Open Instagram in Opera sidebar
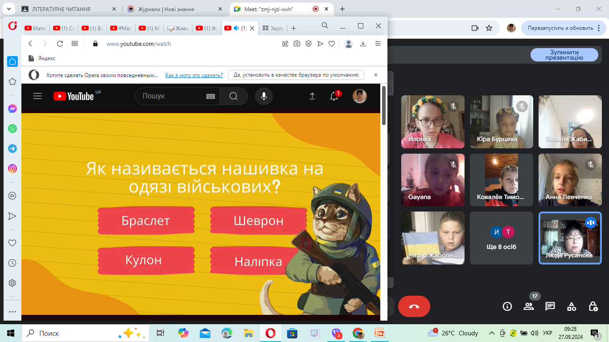The width and height of the screenshot is (609, 342). click(x=12, y=169)
